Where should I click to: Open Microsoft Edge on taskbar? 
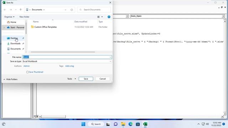[130, 124]
